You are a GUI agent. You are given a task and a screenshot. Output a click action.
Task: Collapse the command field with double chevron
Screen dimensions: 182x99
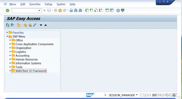click(44, 10)
